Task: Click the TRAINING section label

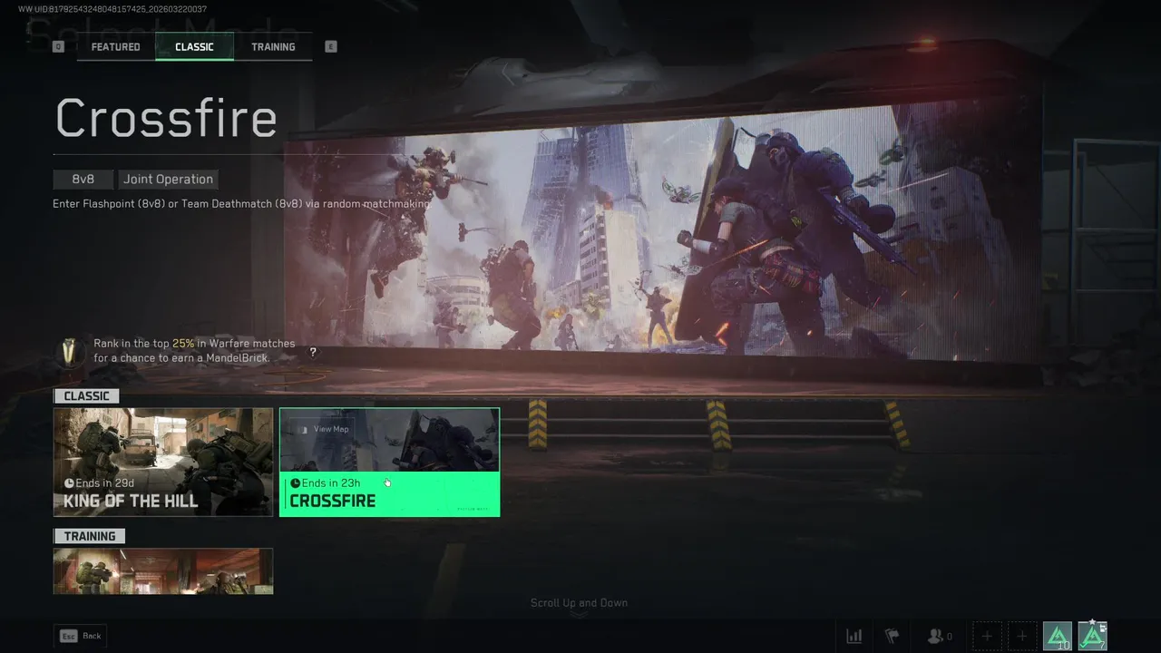Action: click(89, 536)
